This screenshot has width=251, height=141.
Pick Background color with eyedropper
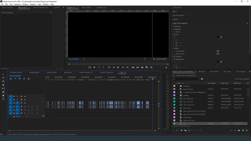pyautogui.click(x=221, y=62)
